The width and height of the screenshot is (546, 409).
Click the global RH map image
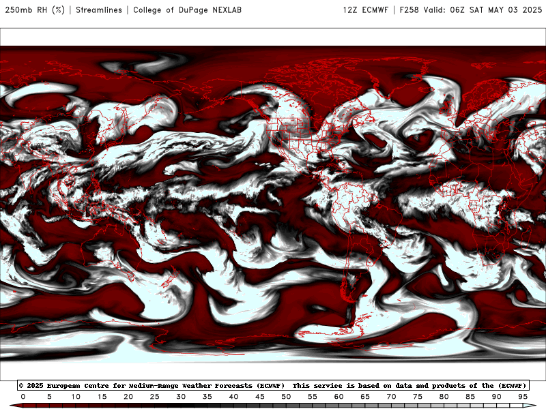tap(273, 204)
